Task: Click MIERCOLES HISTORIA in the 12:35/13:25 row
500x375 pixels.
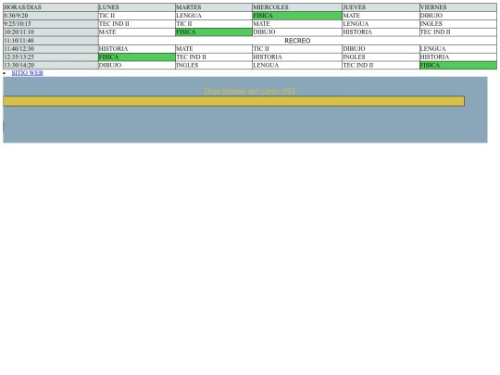Action: tap(297, 57)
